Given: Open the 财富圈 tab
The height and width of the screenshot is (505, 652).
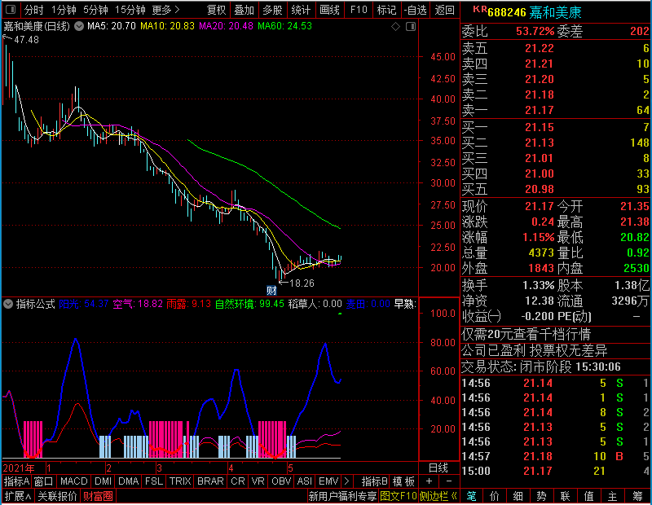Looking at the screenshot, I should (x=98, y=496).
